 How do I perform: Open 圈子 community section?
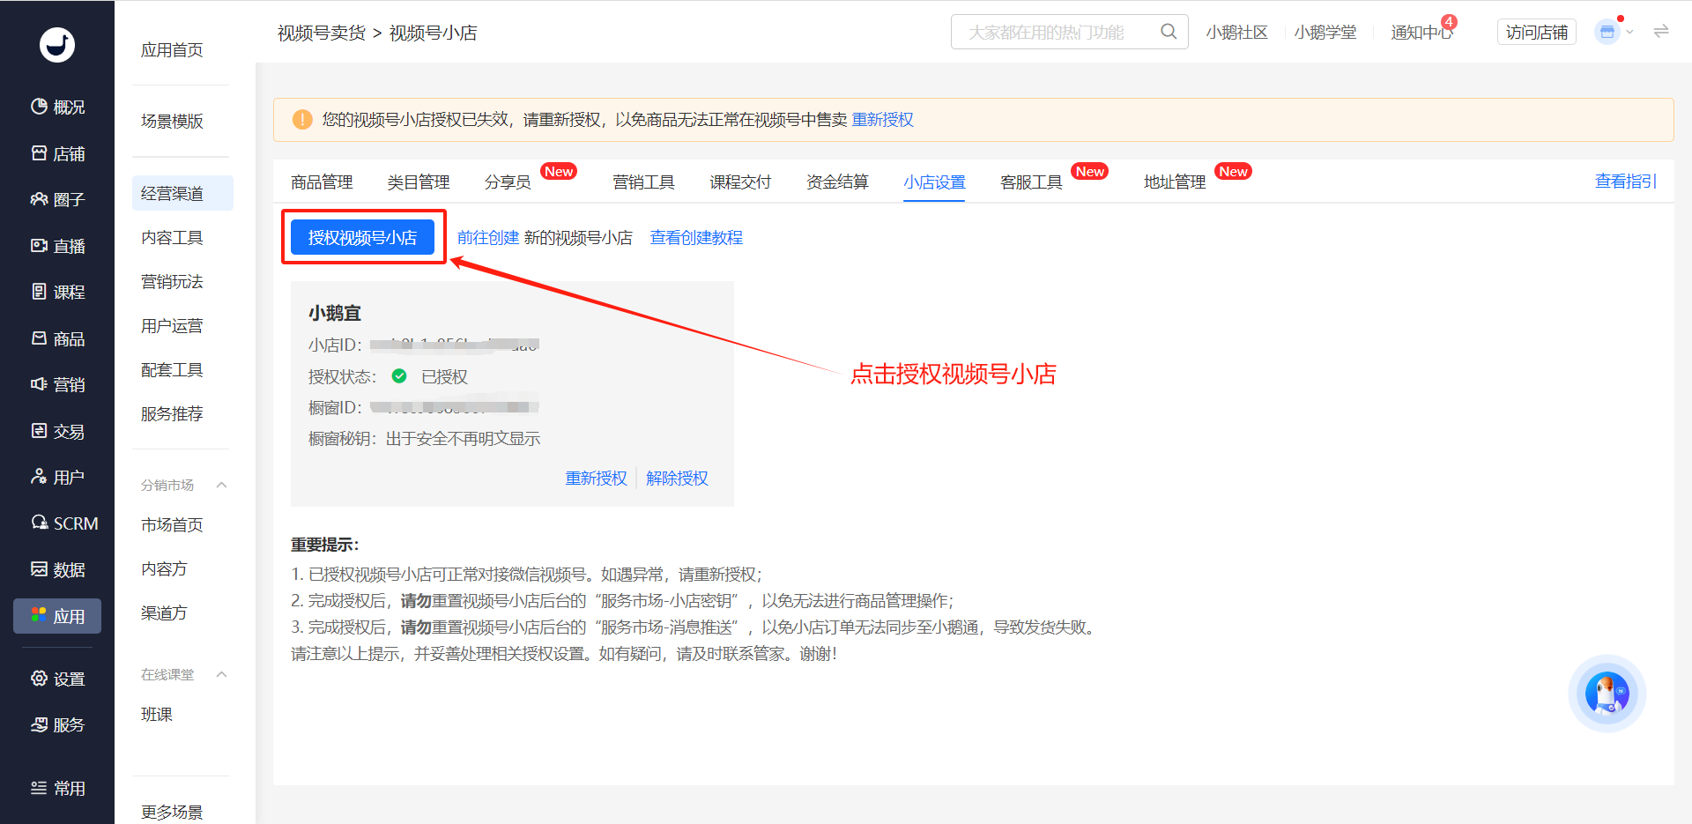point(57,199)
